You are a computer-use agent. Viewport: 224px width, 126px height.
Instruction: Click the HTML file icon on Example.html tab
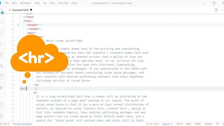coord(10,10)
